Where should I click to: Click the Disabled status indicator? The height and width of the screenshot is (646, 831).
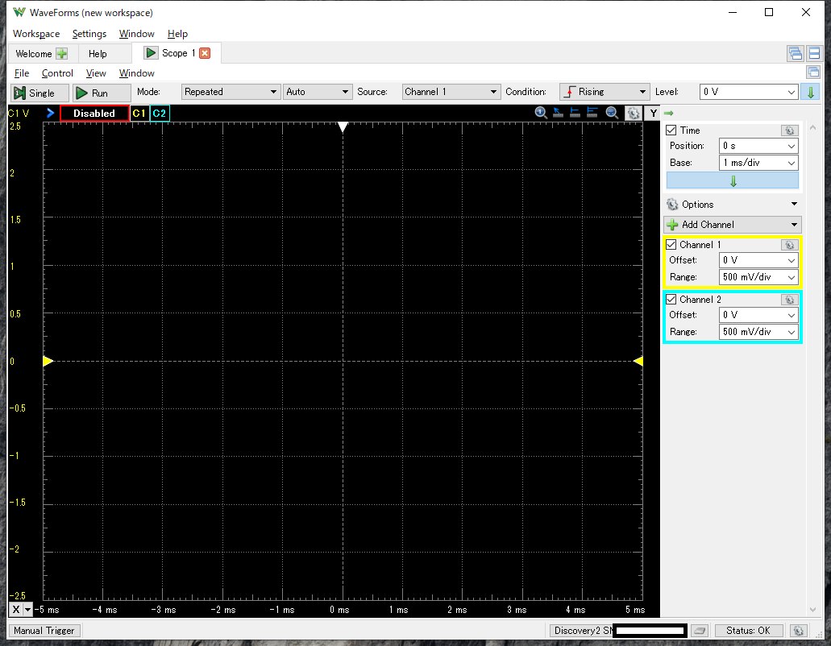point(94,114)
